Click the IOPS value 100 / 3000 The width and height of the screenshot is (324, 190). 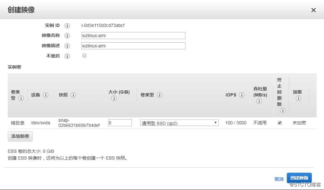click(x=236, y=123)
